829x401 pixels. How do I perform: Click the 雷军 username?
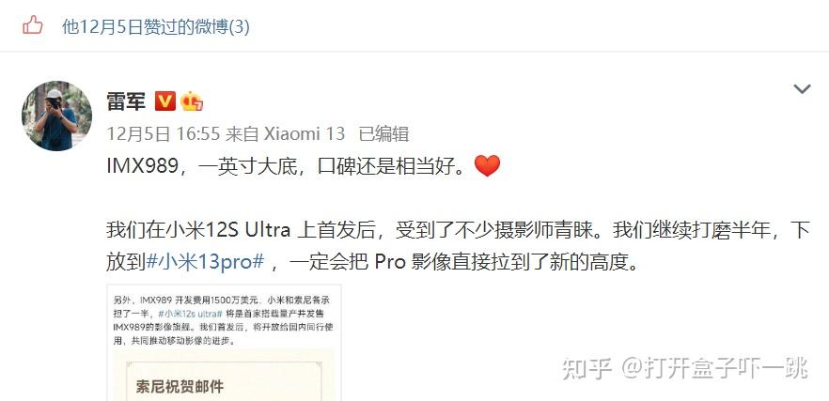(x=126, y=101)
